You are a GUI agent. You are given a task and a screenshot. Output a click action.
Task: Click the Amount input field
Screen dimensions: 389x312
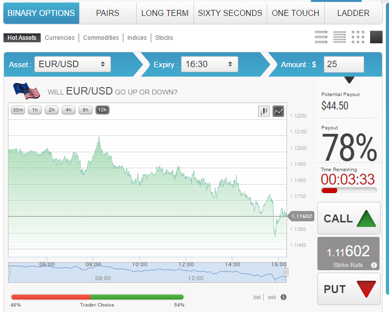tap(344, 64)
